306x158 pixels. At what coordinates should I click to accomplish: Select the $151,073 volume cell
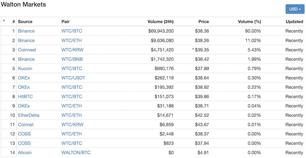click(x=164, y=97)
